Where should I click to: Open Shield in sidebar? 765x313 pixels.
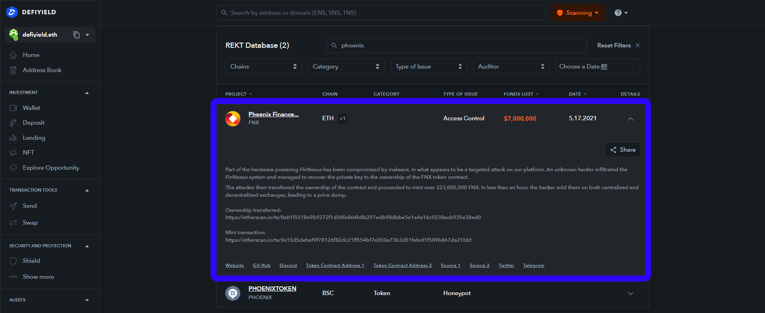(31, 261)
